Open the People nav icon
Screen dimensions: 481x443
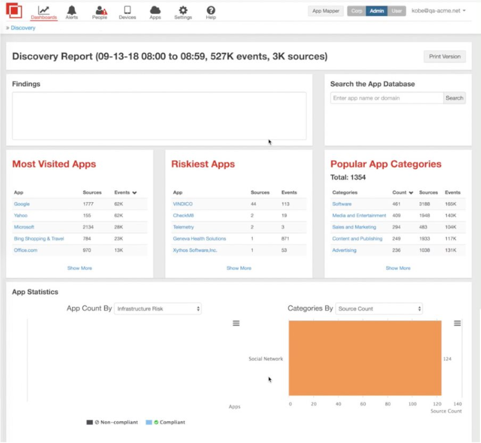(100, 13)
